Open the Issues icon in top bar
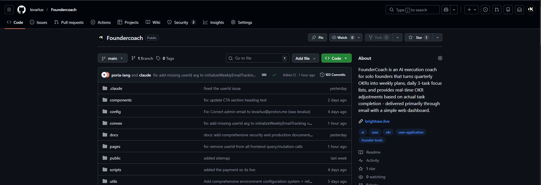Screen dimensions: 541x185 [485, 10]
